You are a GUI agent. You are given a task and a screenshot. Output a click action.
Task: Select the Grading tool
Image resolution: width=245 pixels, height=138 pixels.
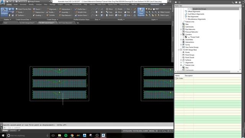[38, 15]
